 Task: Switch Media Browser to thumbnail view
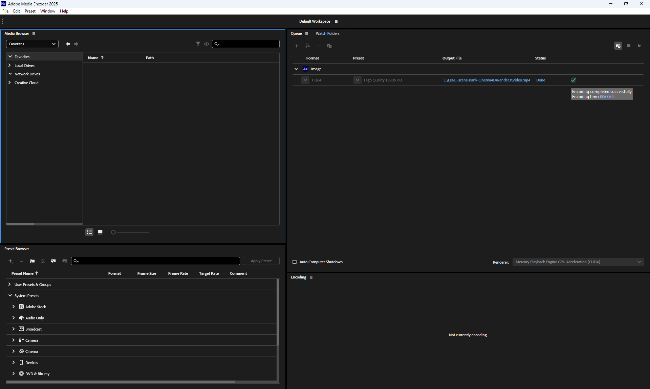pos(100,232)
